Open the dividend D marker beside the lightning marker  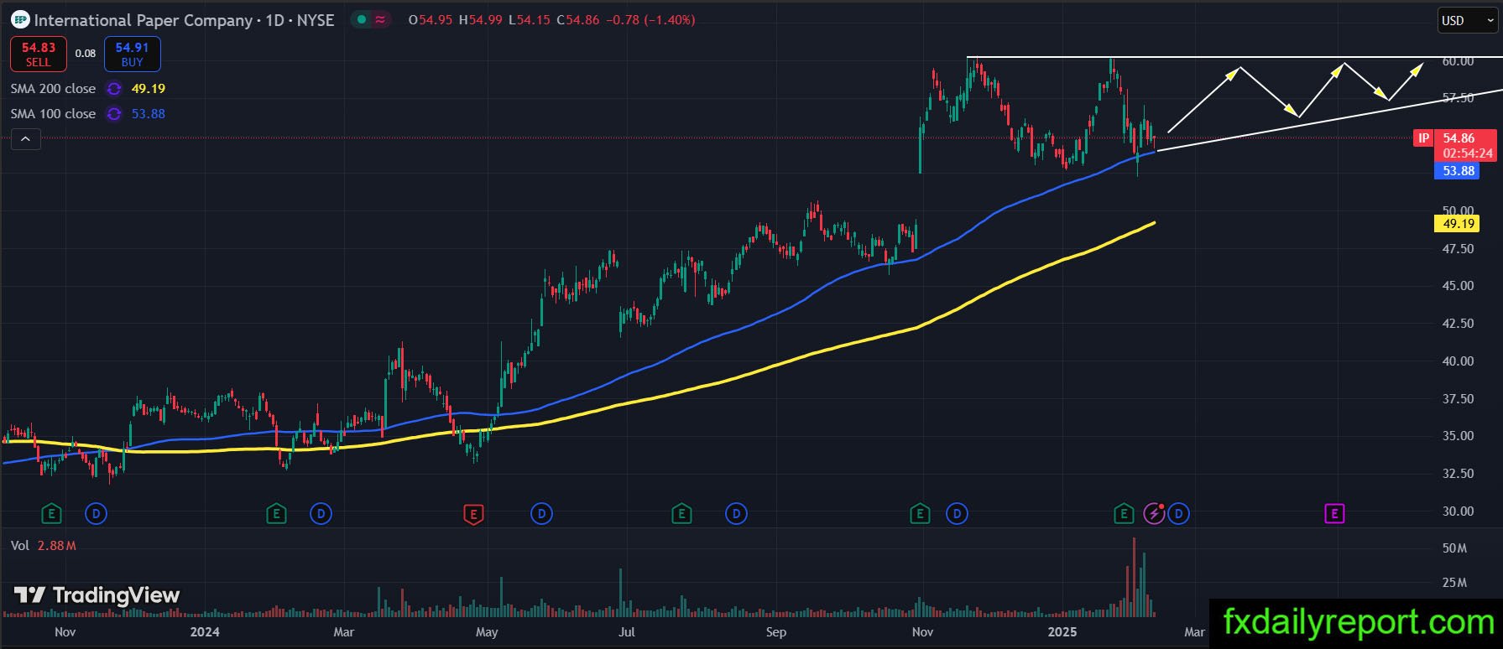click(x=1178, y=513)
